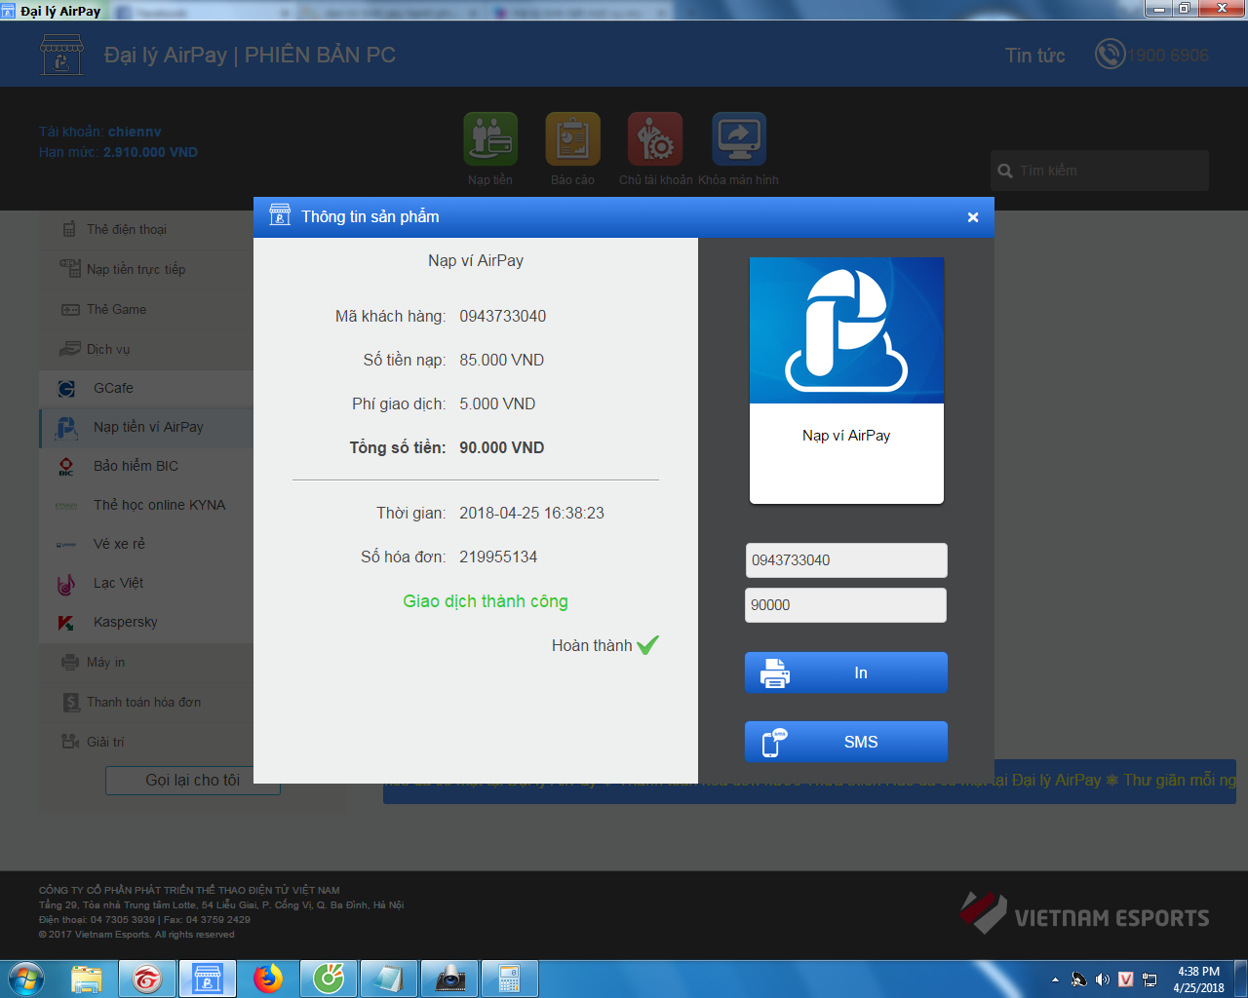Click the Windows Start button
This screenshot has width=1248, height=998.
click(x=26, y=979)
